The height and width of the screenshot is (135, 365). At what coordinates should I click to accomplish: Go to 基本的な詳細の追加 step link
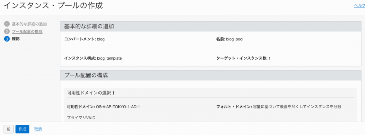pyautogui.click(x=29, y=24)
